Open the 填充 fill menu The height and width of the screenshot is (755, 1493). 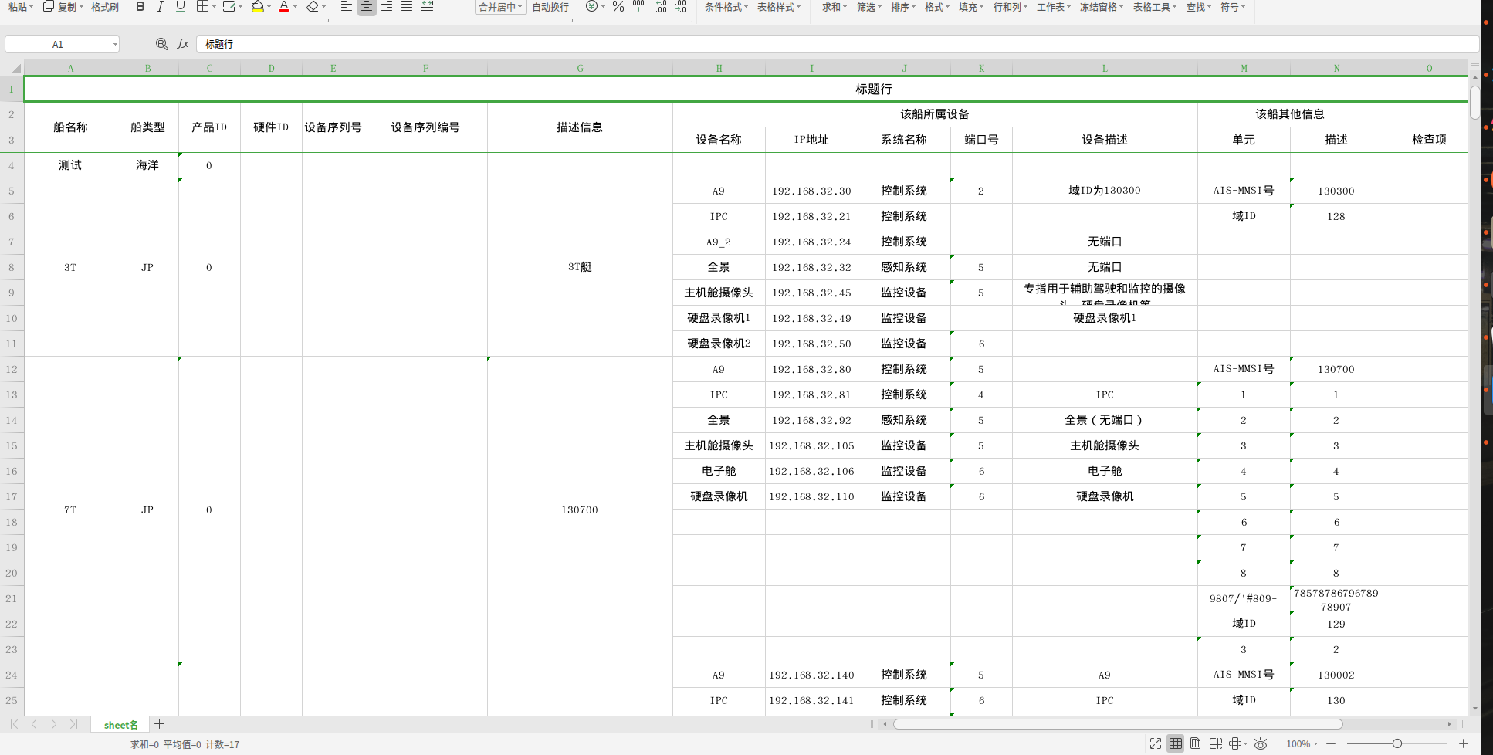tap(971, 7)
